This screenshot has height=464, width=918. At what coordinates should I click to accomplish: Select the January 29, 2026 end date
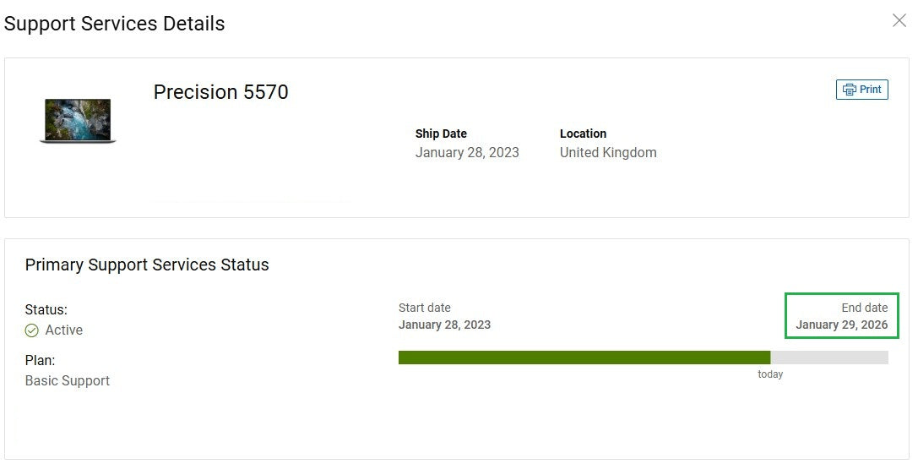pos(841,325)
